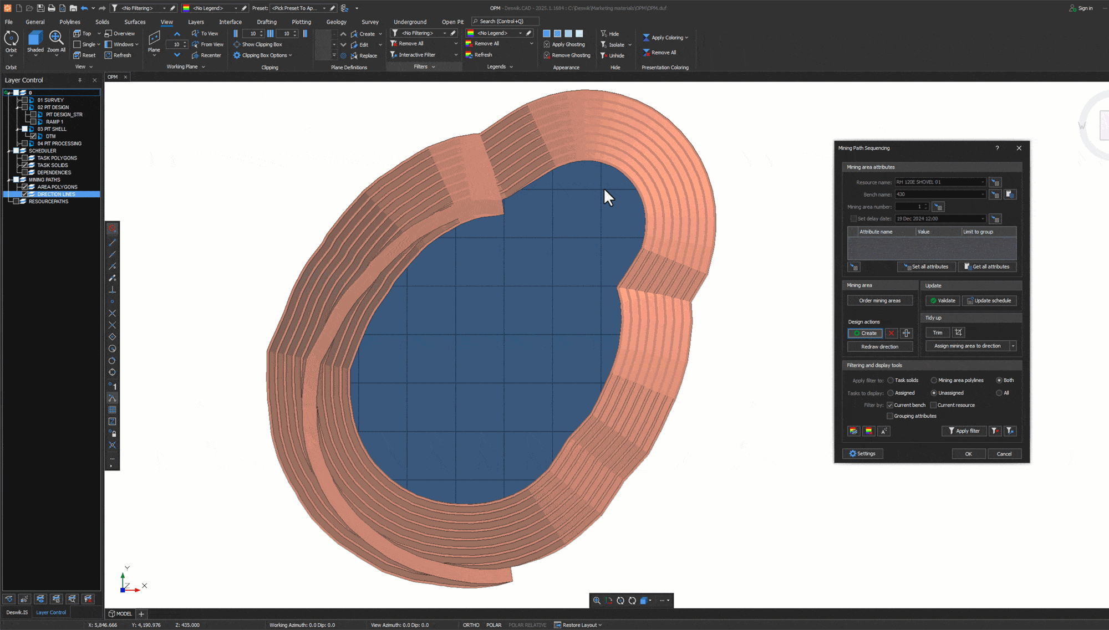This screenshot has height=630, width=1109.
Task: Click the Update schedule button
Action: coord(989,300)
